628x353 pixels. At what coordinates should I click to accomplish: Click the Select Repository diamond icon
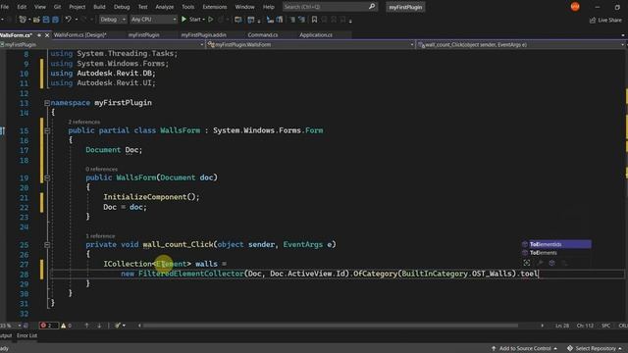570,348
